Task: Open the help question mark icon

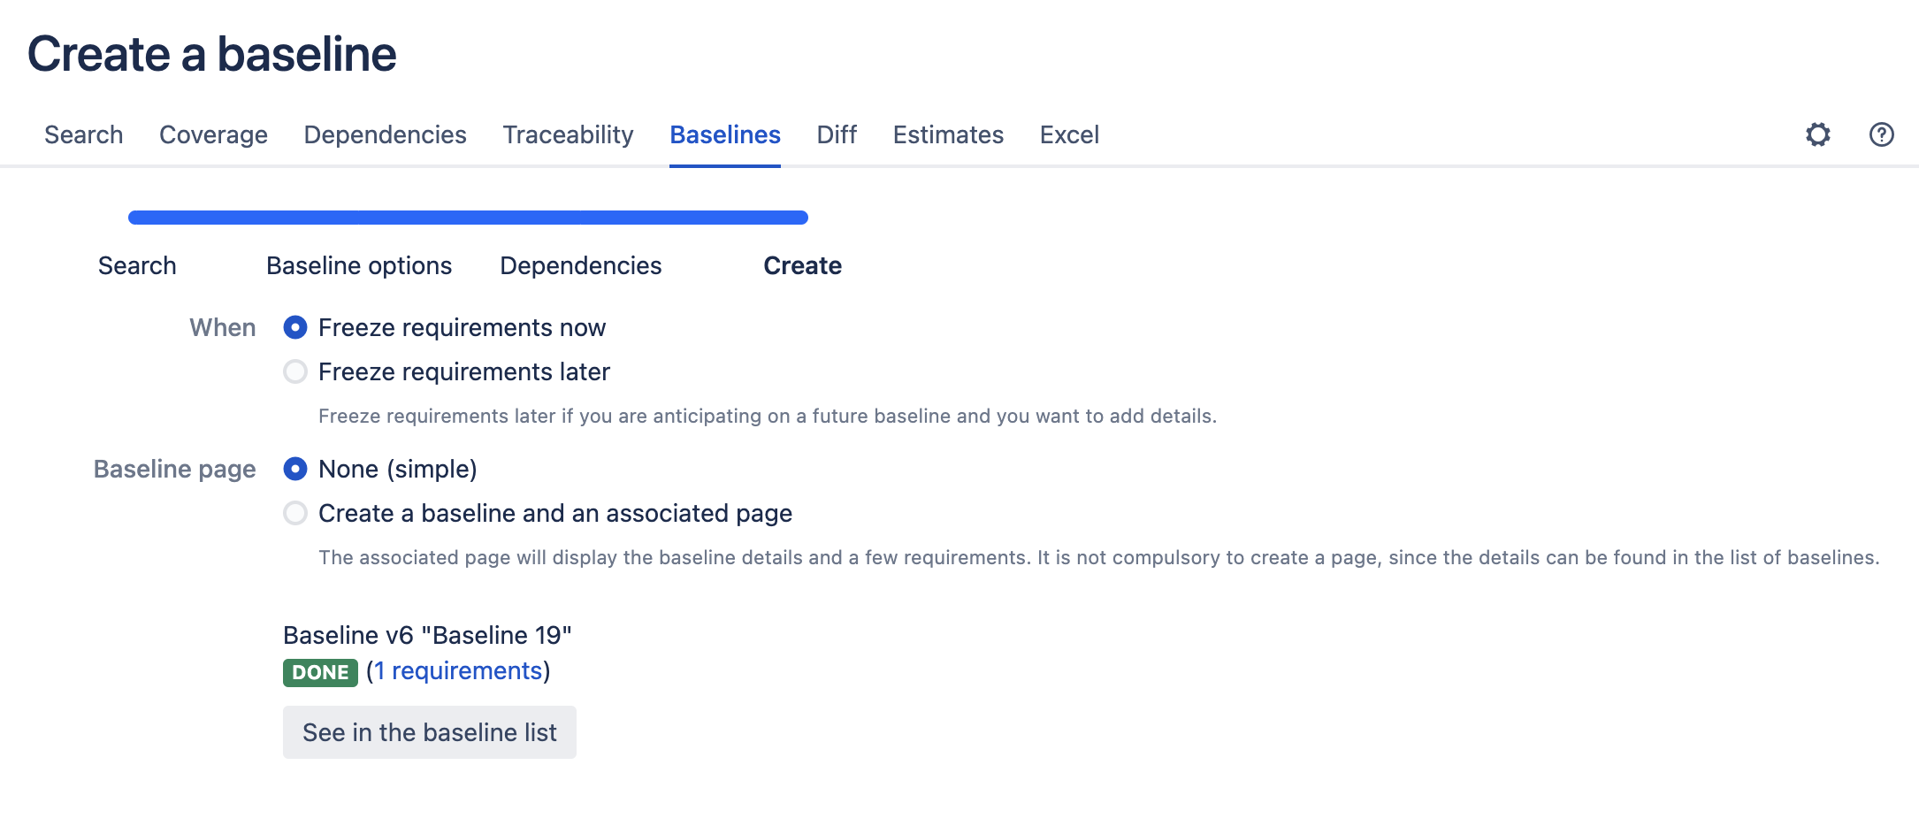Action: [1881, 134]
